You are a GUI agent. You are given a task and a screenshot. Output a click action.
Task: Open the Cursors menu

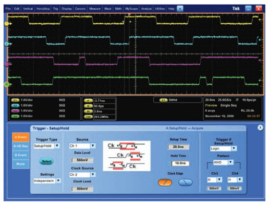[x=80, y=9]
